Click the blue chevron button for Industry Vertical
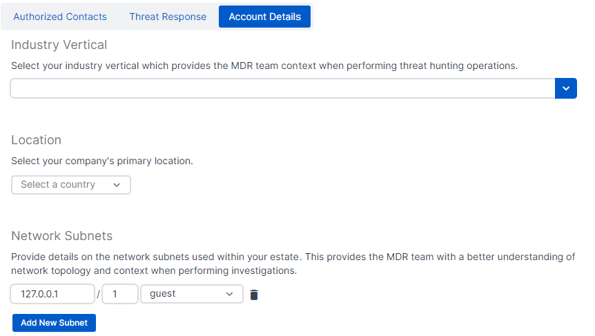Screen dimensions: 595x336 [566, 88]
